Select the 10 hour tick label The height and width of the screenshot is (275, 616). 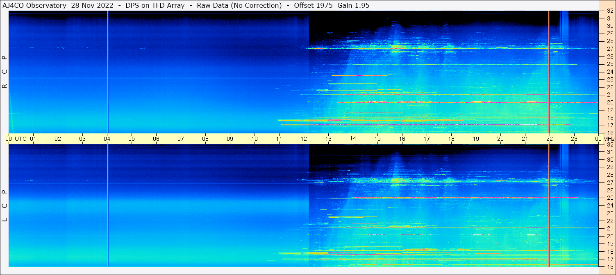click(255, 139)
